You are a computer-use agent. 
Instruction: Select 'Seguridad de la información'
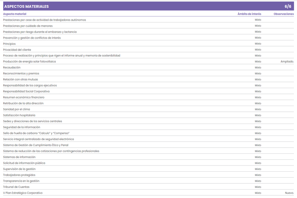[22, 127]
